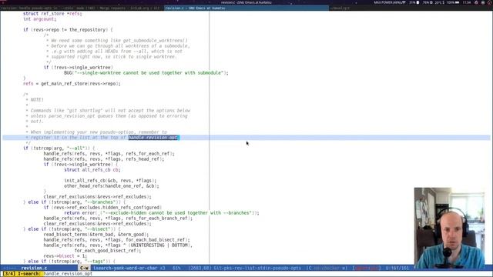Screen dimensions: 493x277
Task: Click the 31% battery indicator
Action: pyautogui.click(x=414, y=2)
